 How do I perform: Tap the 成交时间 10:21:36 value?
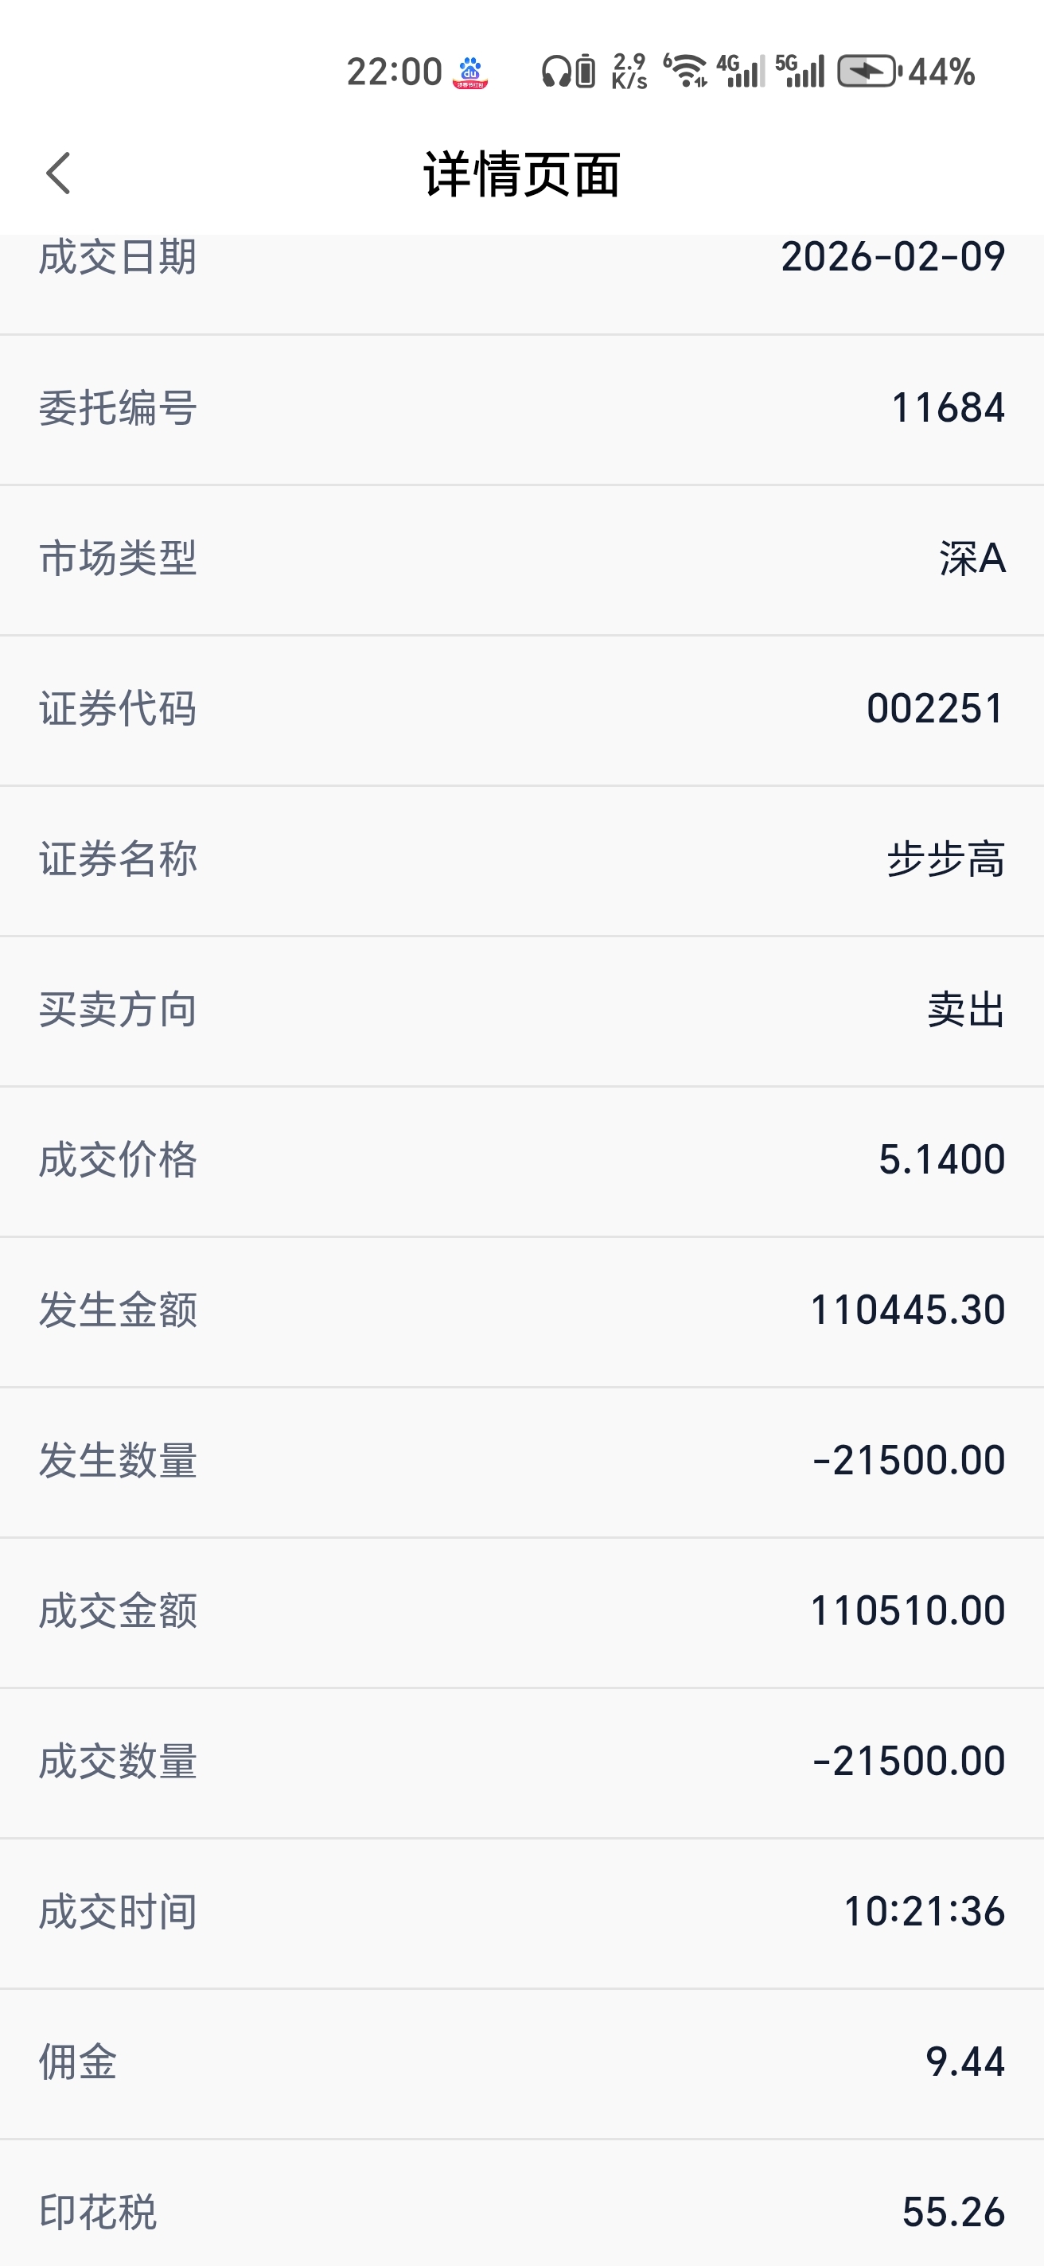[x=924, y=1911]
